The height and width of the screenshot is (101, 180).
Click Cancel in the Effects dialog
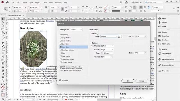click(x=142, y=81)
